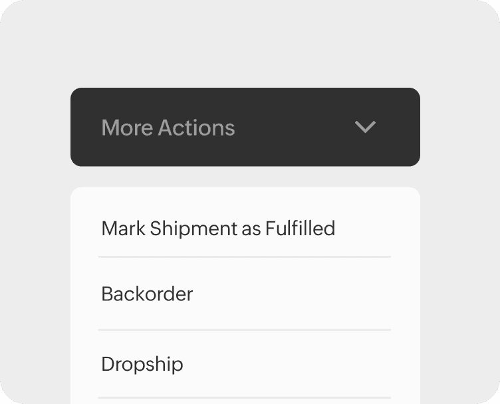Viewport: 500px width, 404px height.
Task: Click the third item, Dropship
Action: pyautogui.click(x=142, y=364)
